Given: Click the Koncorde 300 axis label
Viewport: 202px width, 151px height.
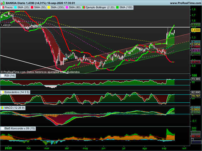Looking at the screenshot, I should [194, 128].
